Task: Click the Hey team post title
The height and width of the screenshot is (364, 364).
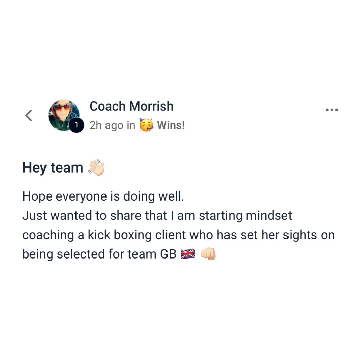Action: [53, 168]
